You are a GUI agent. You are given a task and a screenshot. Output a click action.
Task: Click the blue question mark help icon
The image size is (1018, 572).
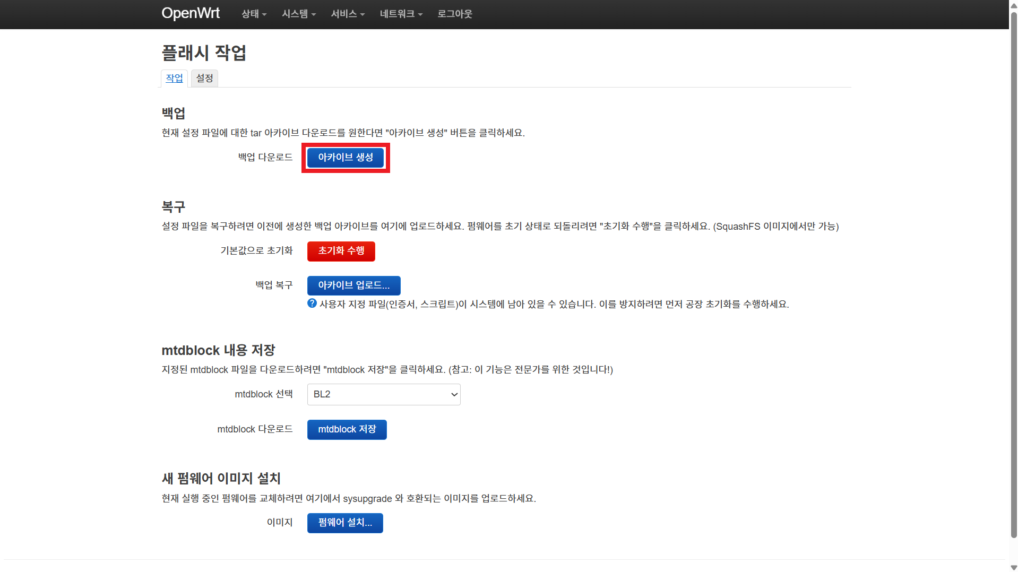click(x=312, y=304)
